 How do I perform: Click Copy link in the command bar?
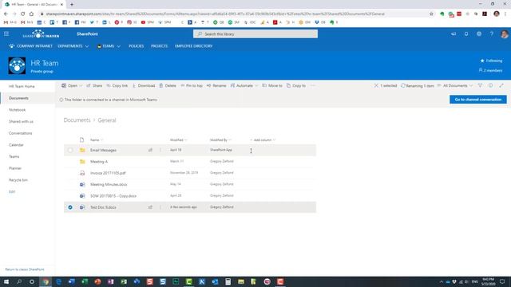[x=117, y=85]
